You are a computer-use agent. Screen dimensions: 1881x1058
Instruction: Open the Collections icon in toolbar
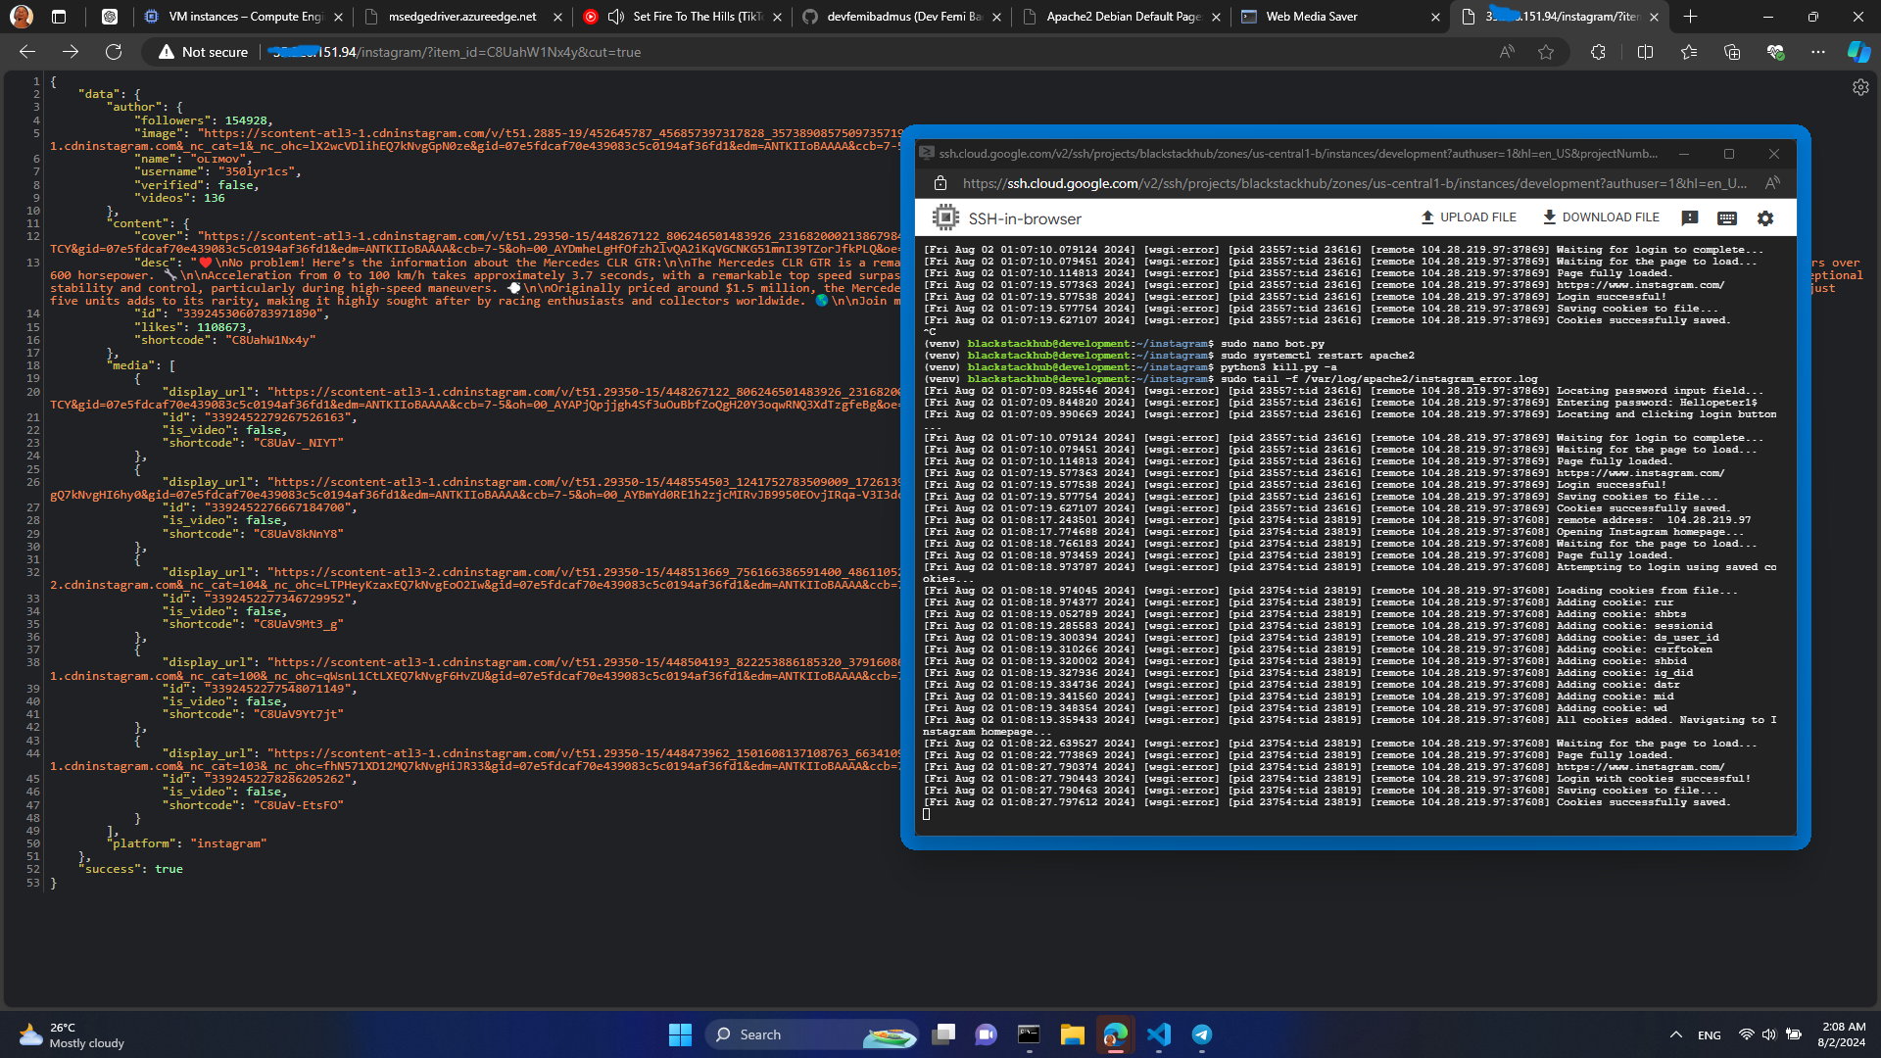1732,52
